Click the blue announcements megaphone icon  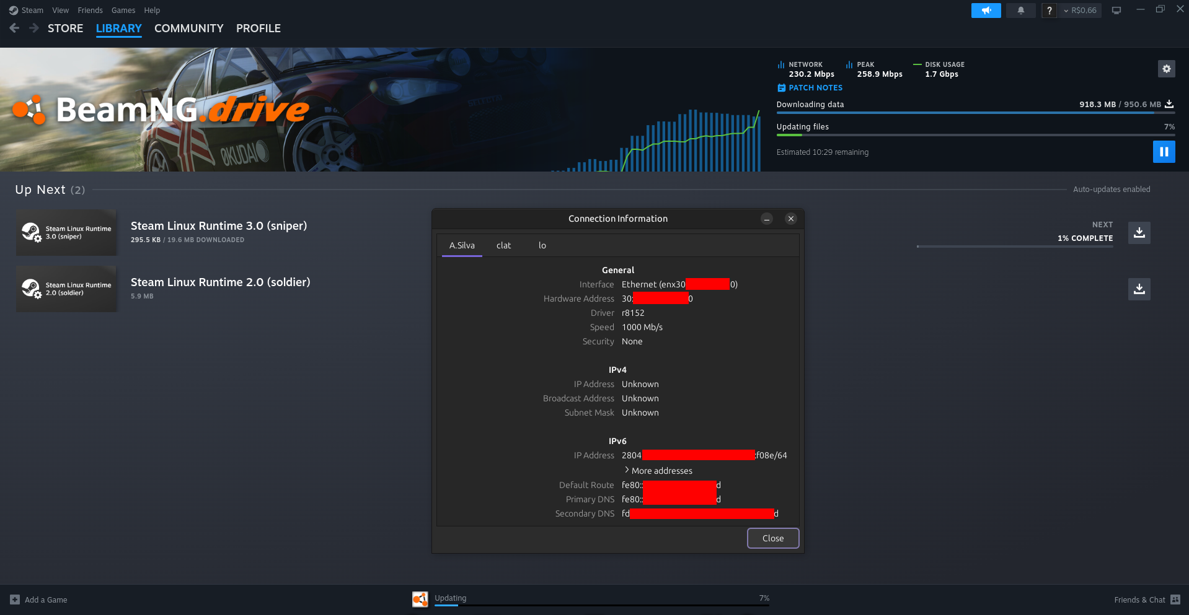[986, 11]
